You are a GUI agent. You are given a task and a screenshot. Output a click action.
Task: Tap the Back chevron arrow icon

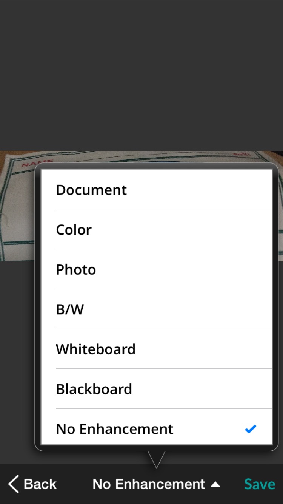pyautogui.click(x=14, y=484)
